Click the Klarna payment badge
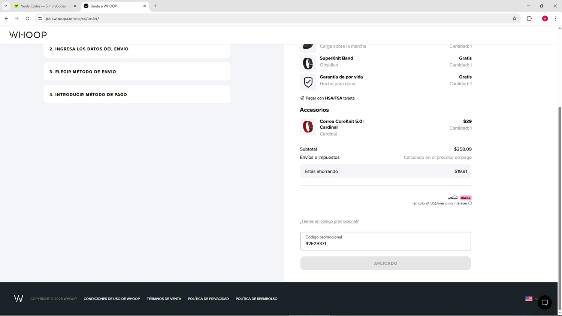 [466, 198]
